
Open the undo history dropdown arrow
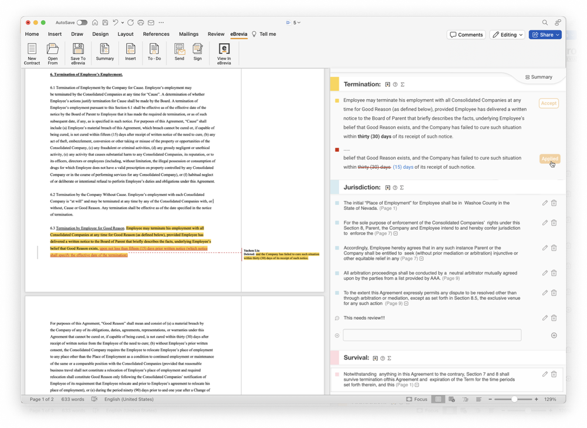(123, 22)
